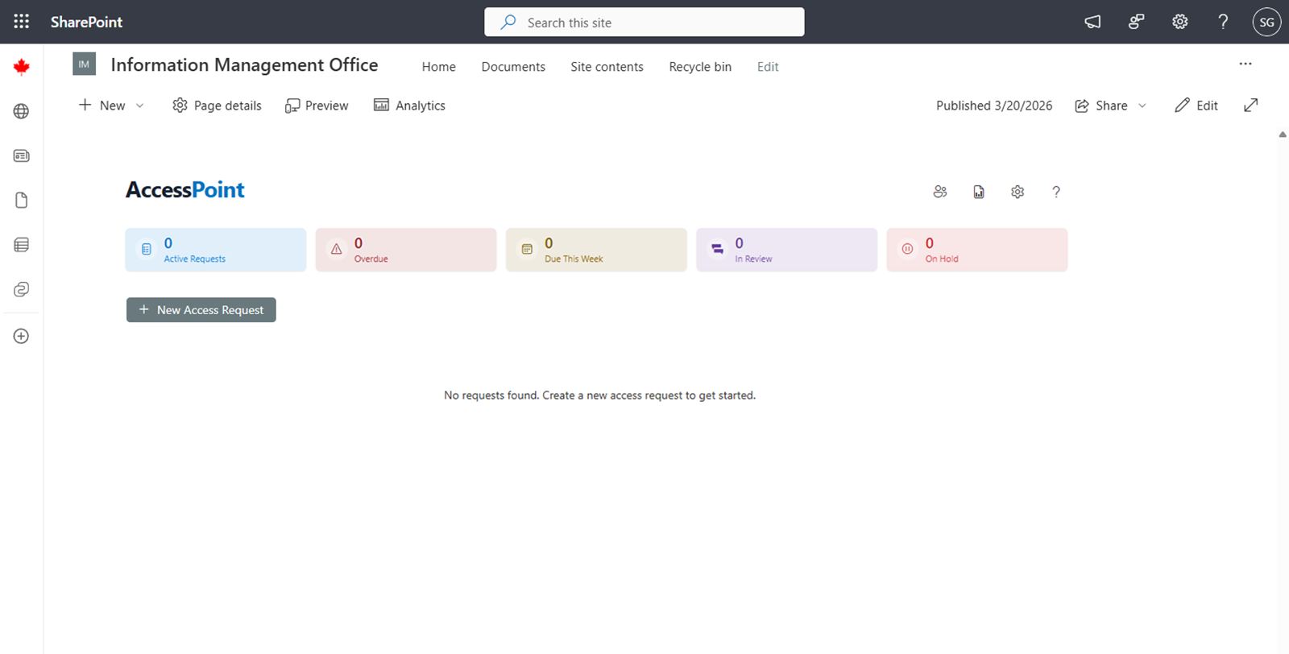The image size is (1289, 654).
Task: Click the pencil Edit page button
Action: coord(1196,106)
